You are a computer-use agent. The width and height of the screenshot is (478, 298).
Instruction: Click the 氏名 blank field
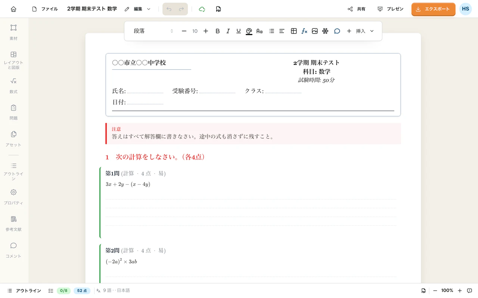point(145,91)
